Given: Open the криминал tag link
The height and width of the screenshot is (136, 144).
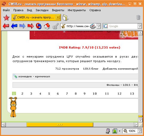Looking at the screenshot, I should tap(42, 77).
